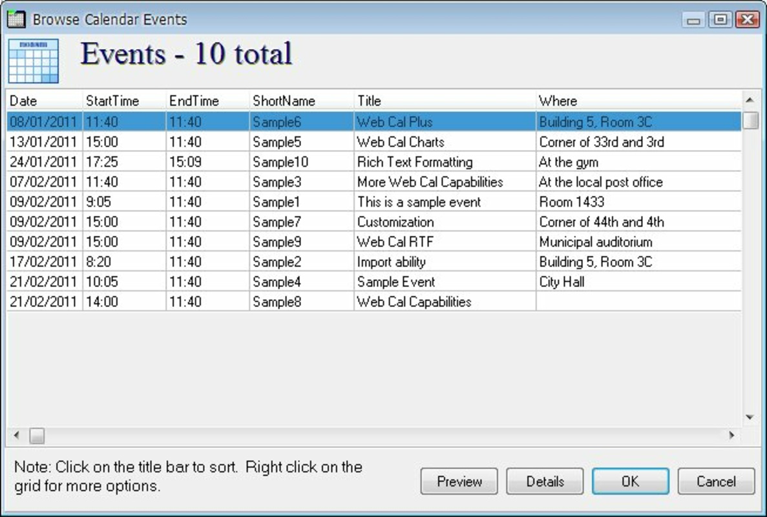Click Corner of 44th and 4th cell
767x517 pixels.
pos(638,222)
